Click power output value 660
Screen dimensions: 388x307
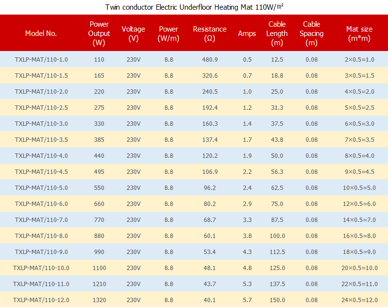pos(99,204)
